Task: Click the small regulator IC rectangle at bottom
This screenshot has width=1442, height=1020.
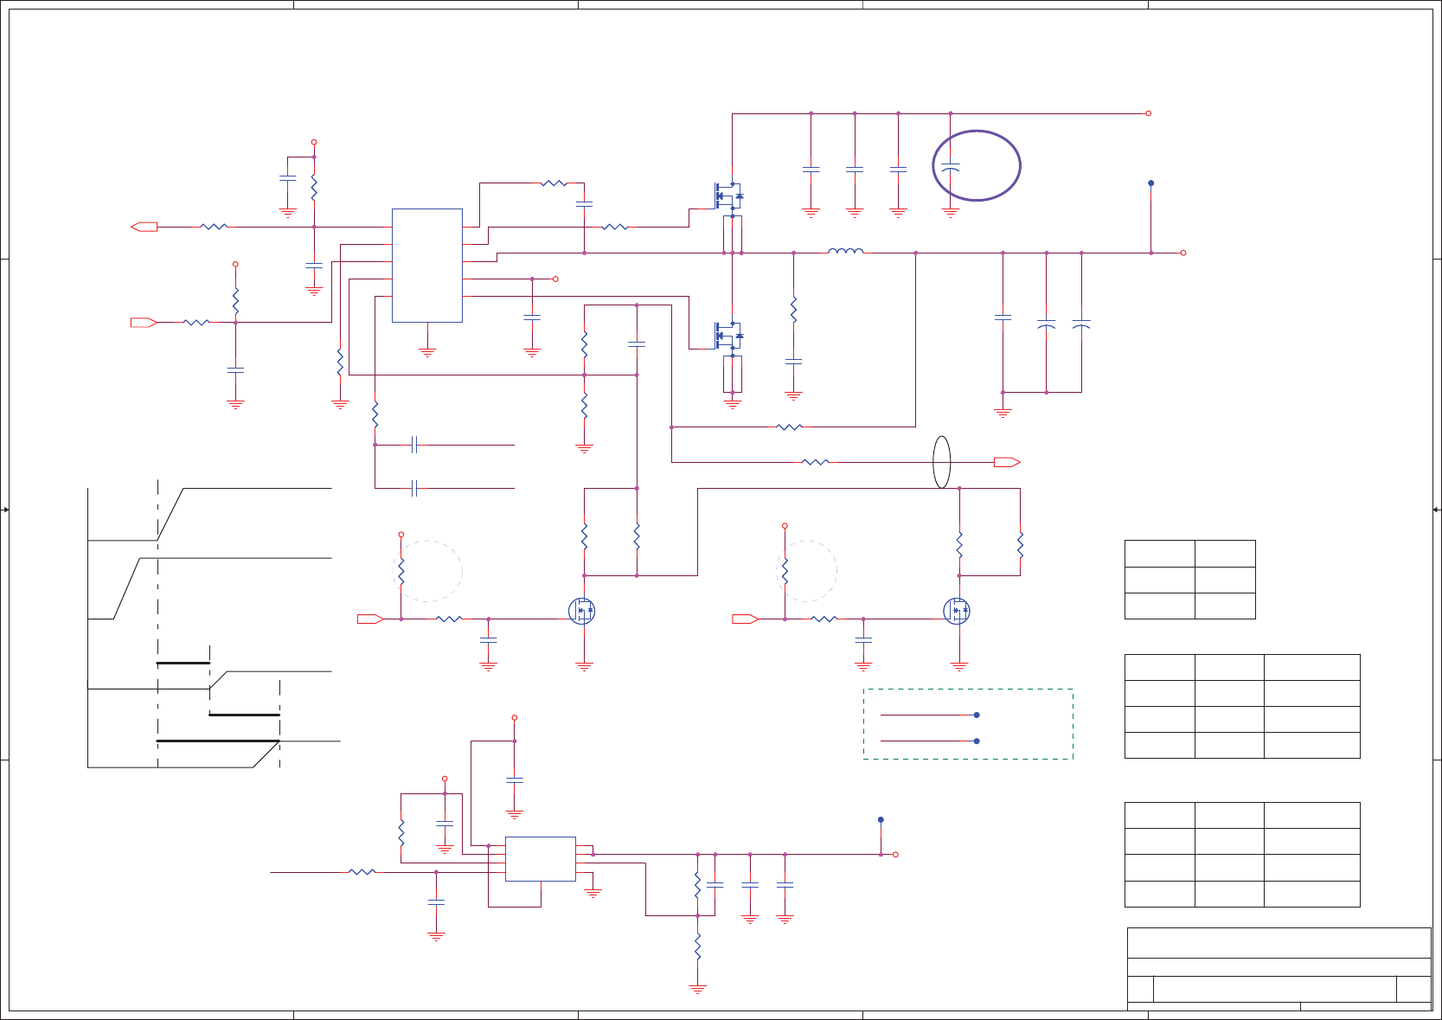Action: tap(541, 859)
